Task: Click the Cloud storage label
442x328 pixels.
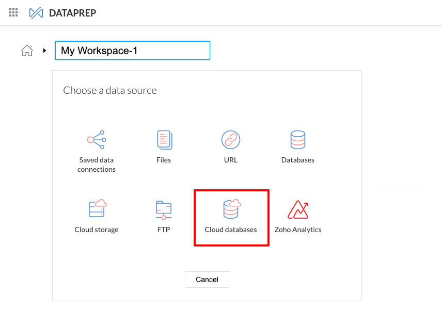Action: click(97, 229)
